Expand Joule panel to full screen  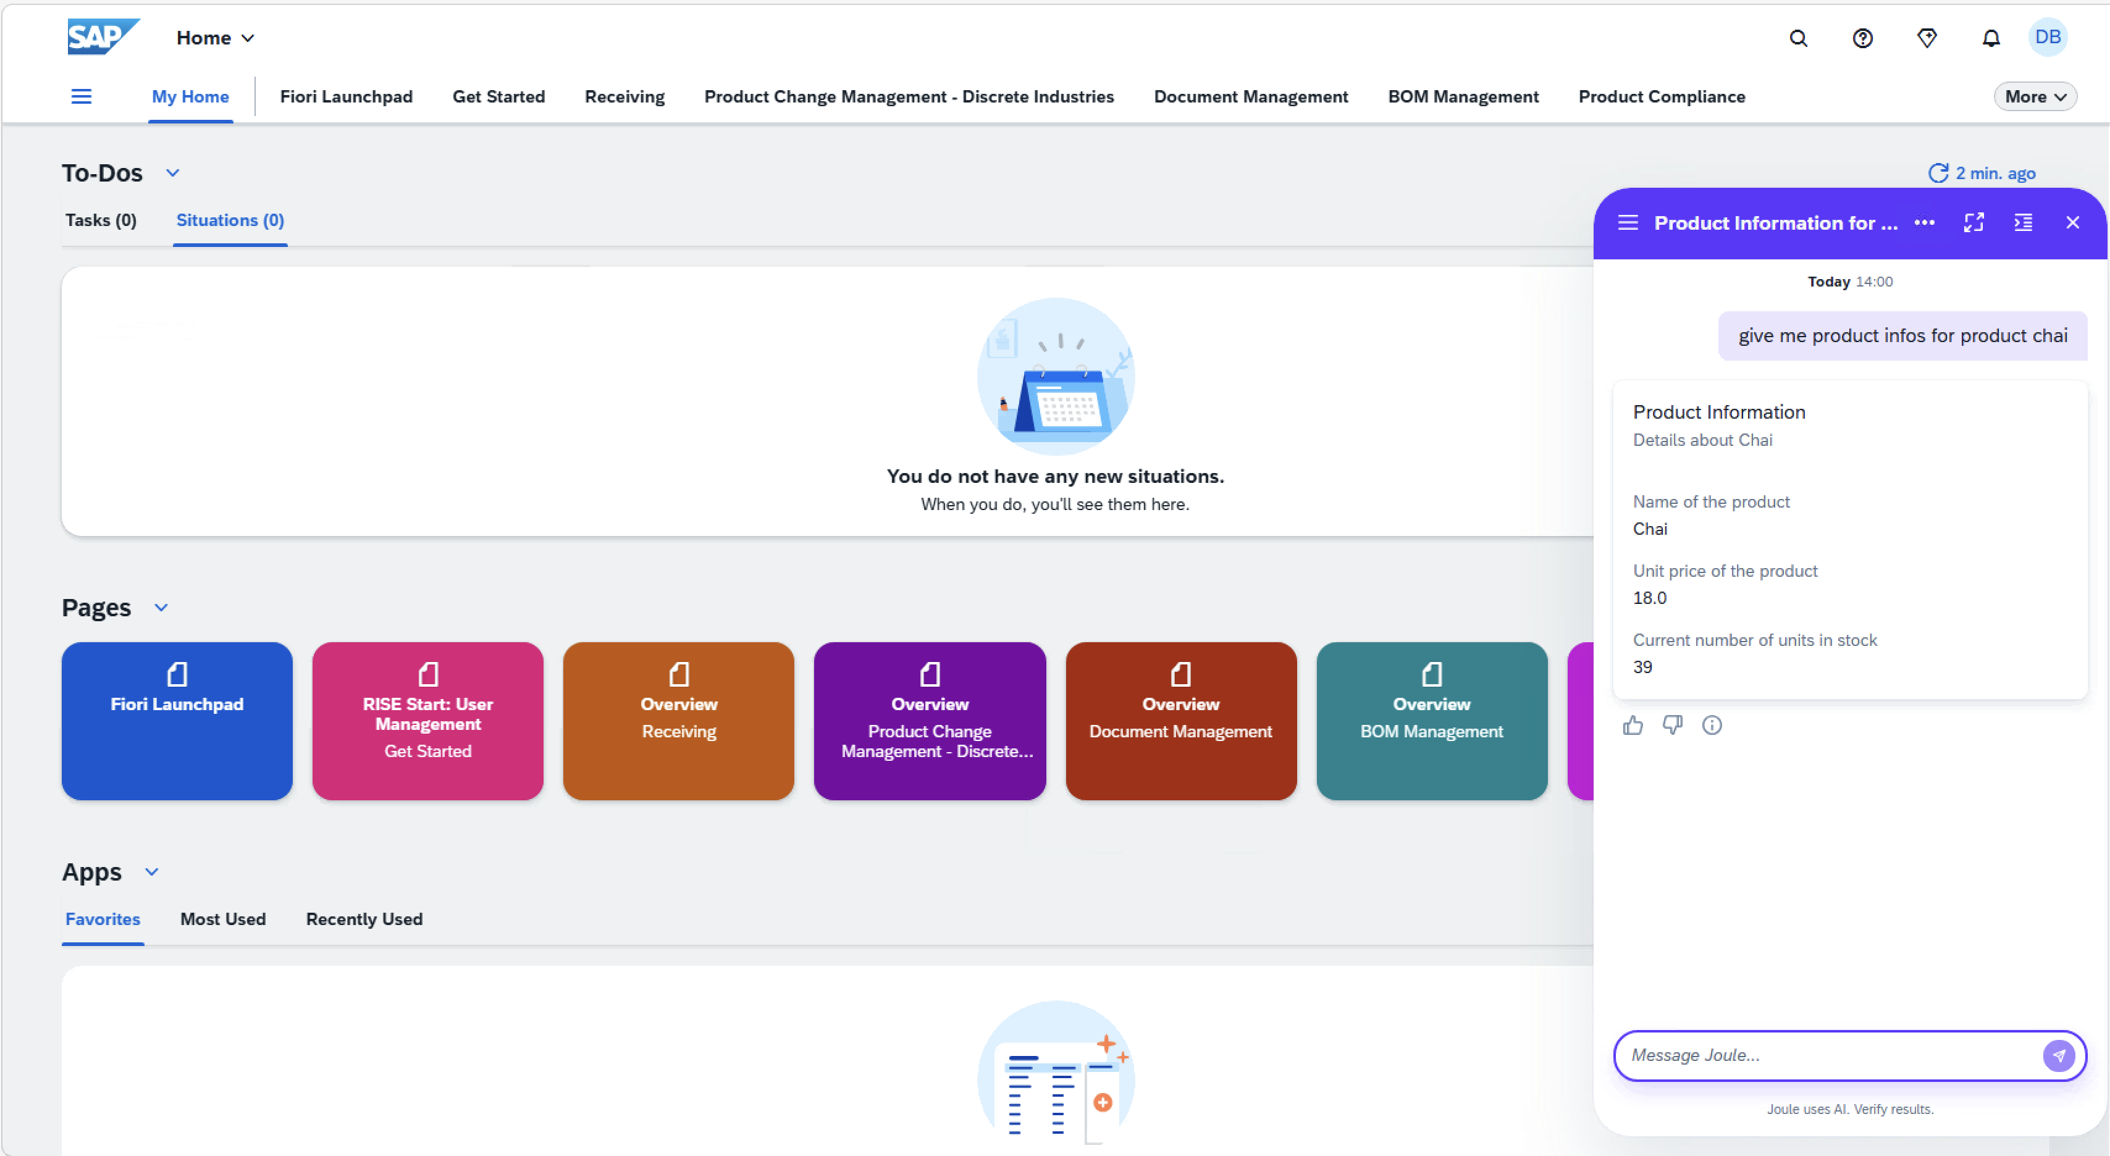(1974, 223)
